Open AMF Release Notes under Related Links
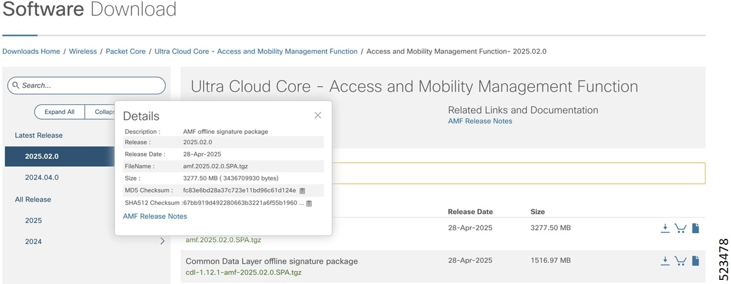This screenshot has height=284, width=731. pos(480,121)
